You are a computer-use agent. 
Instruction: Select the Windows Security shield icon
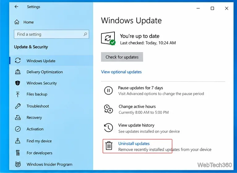pyautogui.click(x=18, y=83)
